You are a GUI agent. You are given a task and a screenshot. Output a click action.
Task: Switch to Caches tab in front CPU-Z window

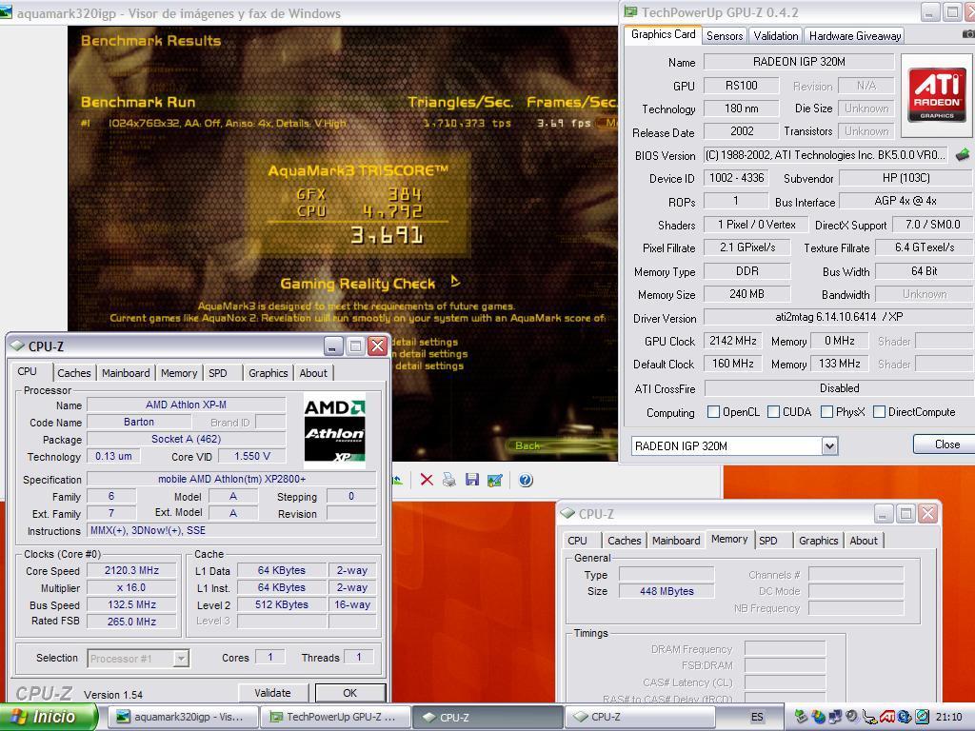74,373
